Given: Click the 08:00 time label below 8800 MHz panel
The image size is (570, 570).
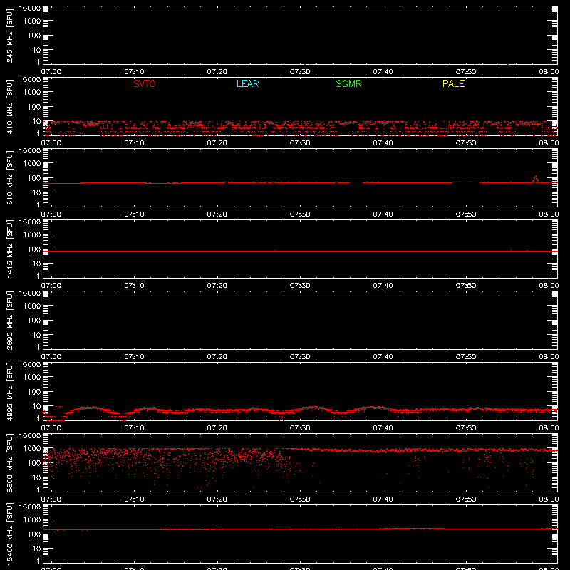Looking at the screenshot, I should coord(549,499).
